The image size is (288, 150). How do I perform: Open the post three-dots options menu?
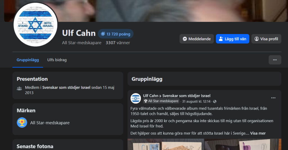tap(273, 98)
